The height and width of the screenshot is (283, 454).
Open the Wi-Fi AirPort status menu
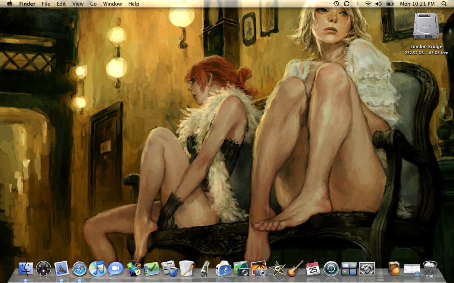coord(368,4)
